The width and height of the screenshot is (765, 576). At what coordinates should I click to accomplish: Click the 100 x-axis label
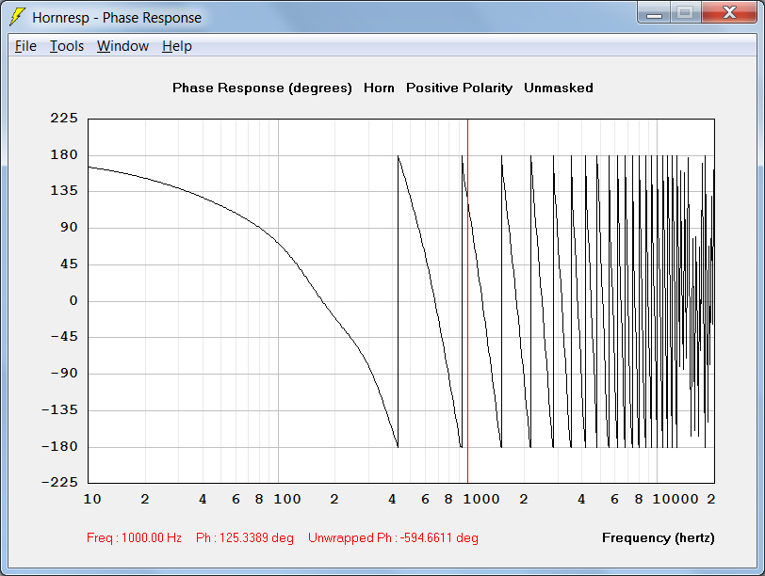[286, 499]
